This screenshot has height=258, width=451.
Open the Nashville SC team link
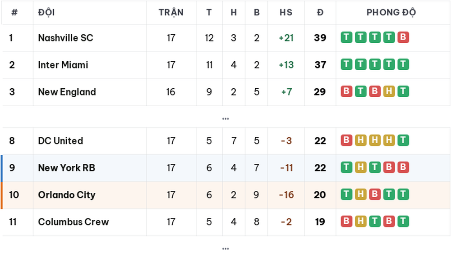point(65,38)
